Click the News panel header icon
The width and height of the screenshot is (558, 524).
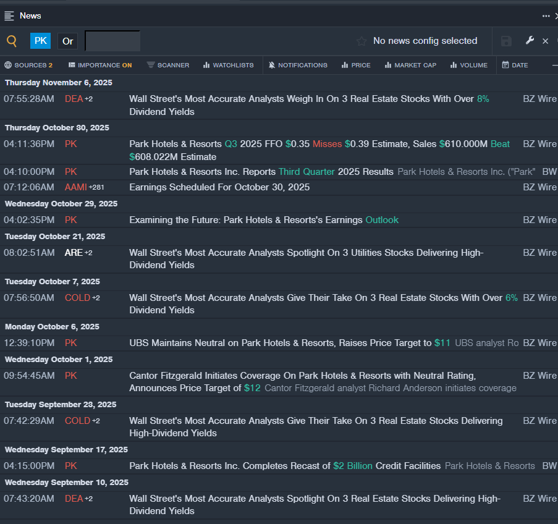(x=9, y=15)
